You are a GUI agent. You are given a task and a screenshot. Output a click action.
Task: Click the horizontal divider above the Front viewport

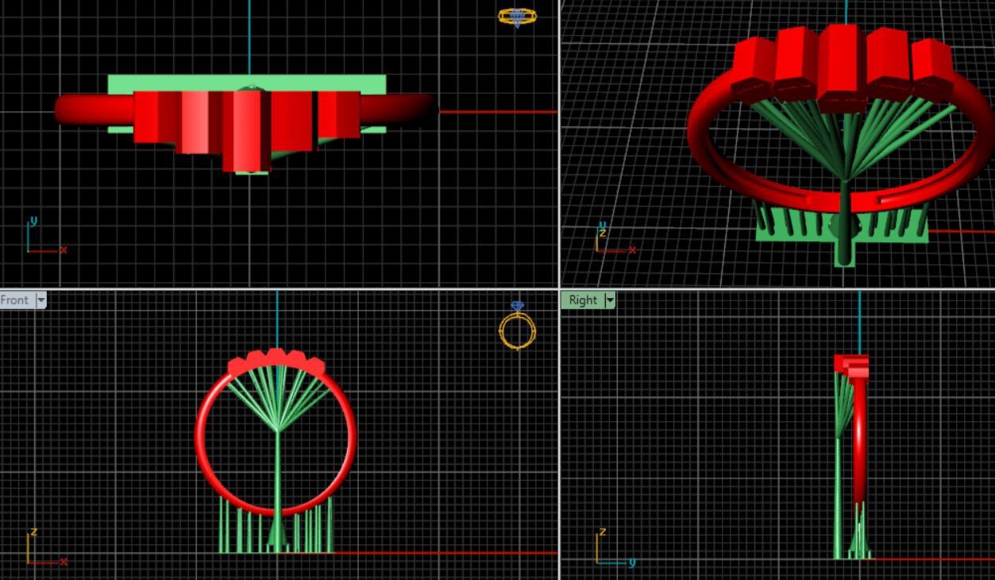tap(278, 288)
